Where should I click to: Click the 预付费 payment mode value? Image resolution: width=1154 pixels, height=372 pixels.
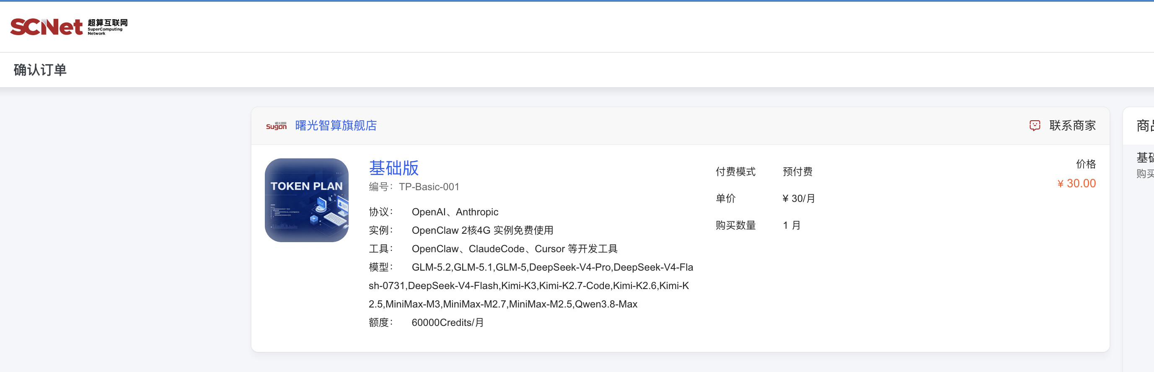point(797,171)
